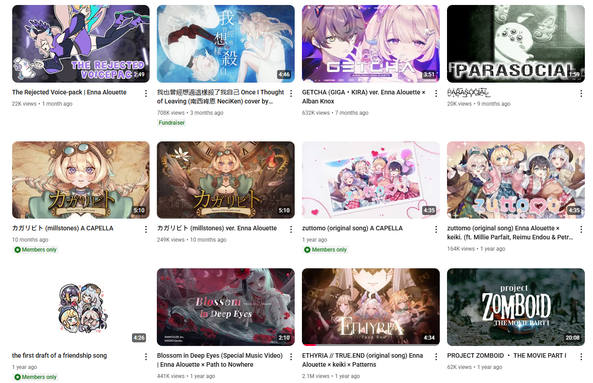Open more options for The Rejected Voice-pack video

[146, 93]
